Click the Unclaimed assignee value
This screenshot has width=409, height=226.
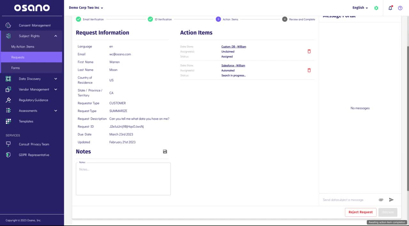click(228, 52)
